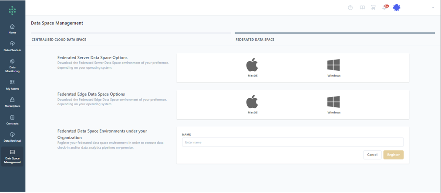Image resolution: width=441 pixels, height=193 pixels.
Task: Open Contracts from sidebar
Action: 12,120
